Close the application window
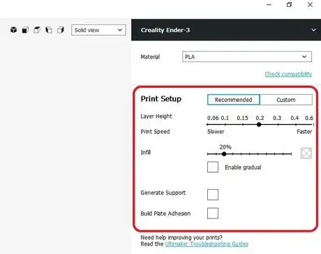The width and height of the screenshot is (321, 254). coord(310,5)
